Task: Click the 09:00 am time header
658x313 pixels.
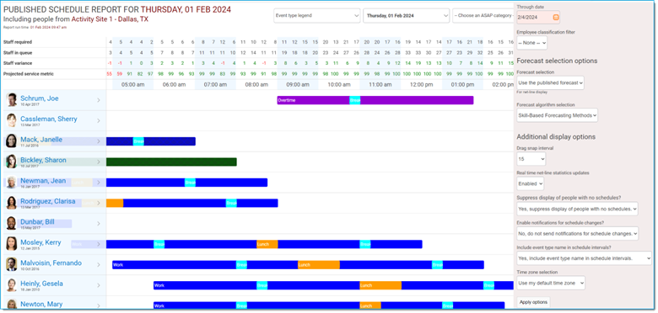Action: pos(298,84)
